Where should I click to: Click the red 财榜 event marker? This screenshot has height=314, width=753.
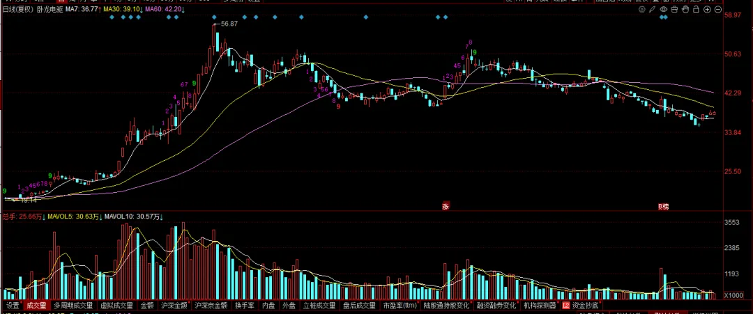coord(663,207)
